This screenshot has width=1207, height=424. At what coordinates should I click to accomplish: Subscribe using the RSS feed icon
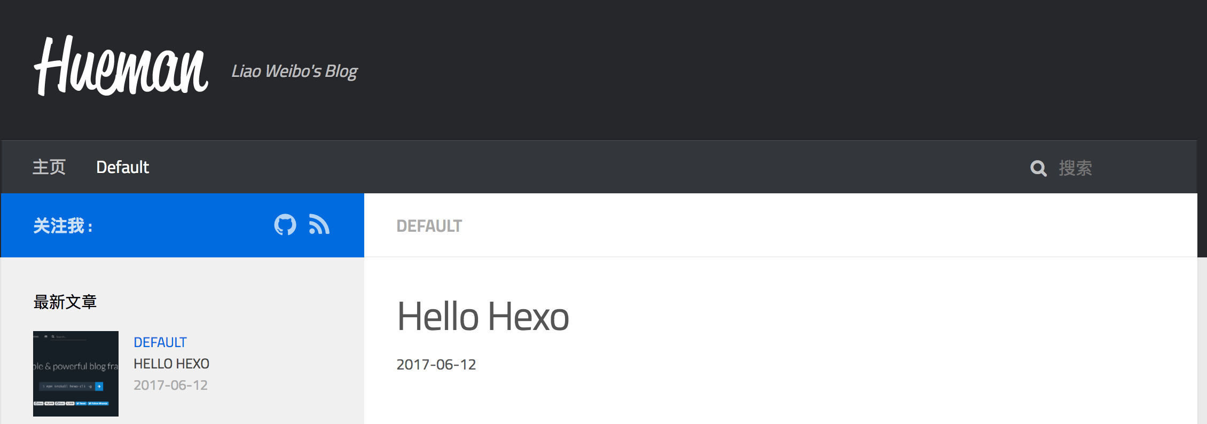pos(319,225)
